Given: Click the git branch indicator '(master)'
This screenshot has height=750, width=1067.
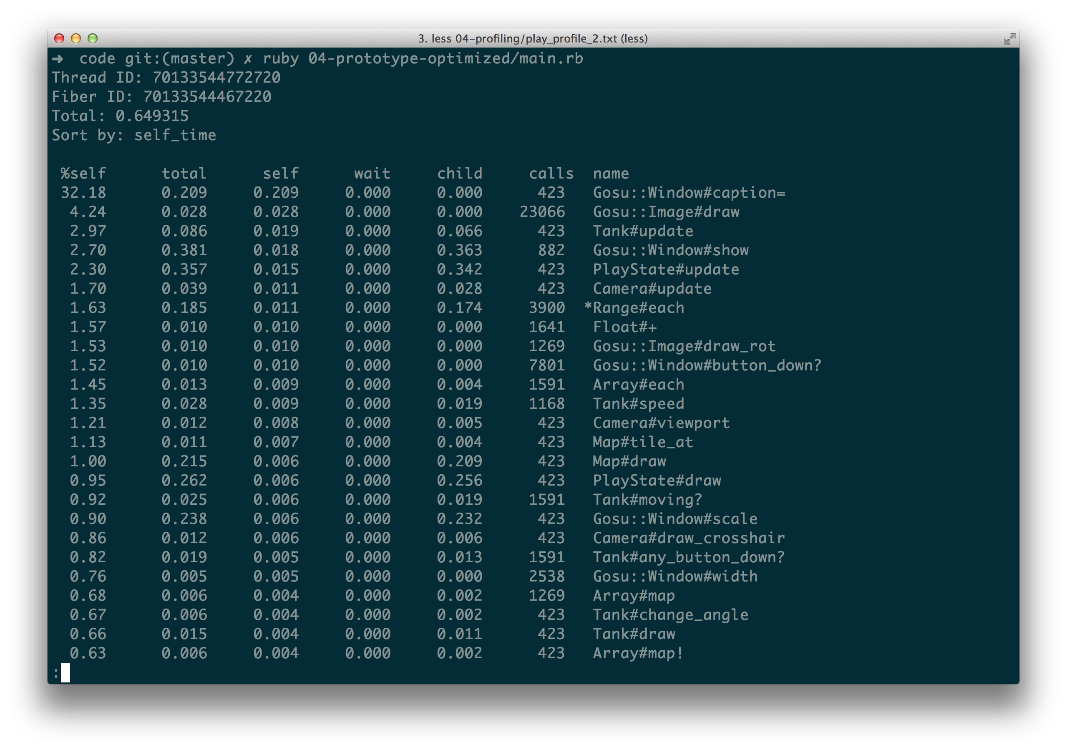Looking at the screenshot, I should pyautogui.click(x=187, y=58).
